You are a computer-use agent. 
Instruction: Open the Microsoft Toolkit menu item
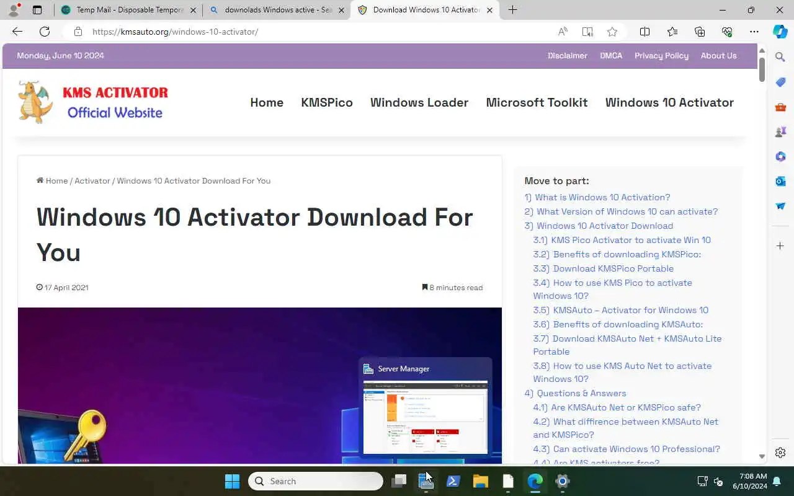click(x=537, y=102)
